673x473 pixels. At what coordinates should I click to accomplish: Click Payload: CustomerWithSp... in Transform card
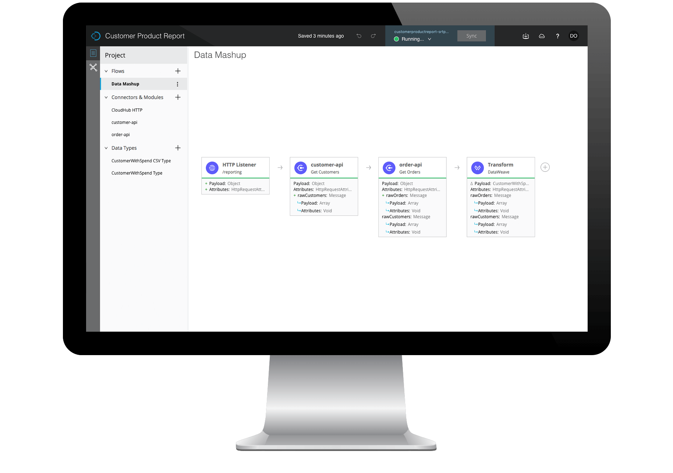[x=502, y=184]
